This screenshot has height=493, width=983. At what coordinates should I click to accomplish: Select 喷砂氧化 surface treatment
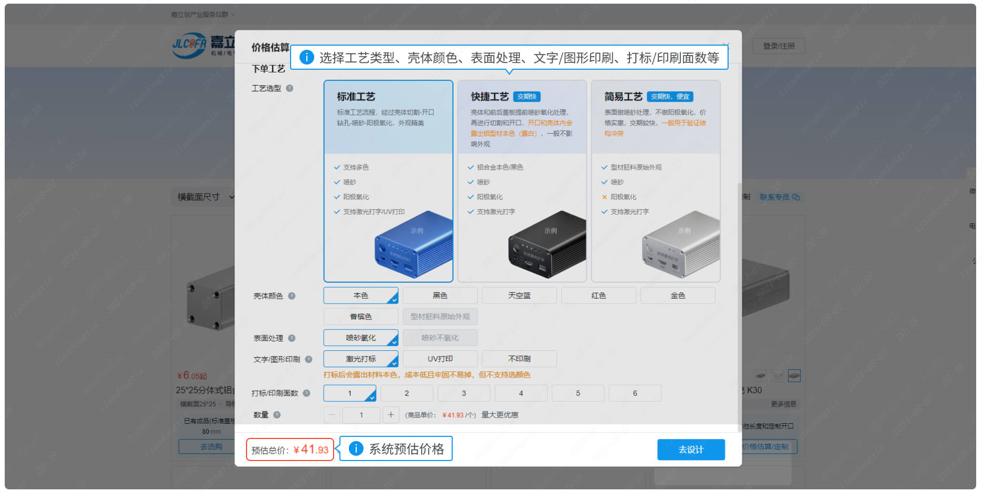click(361, 338)
